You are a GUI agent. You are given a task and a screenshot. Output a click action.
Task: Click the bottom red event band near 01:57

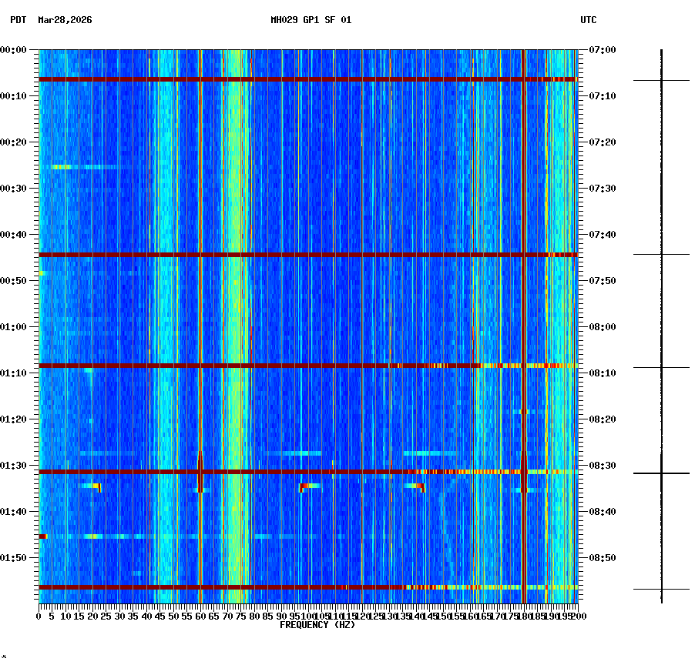[308, 586]
